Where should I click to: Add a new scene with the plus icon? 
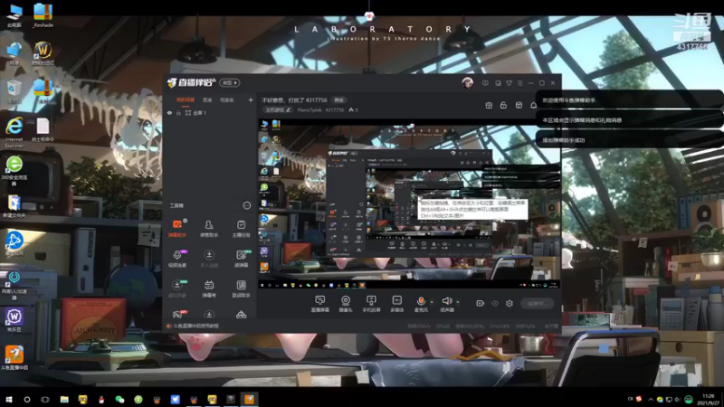point(251,99)
